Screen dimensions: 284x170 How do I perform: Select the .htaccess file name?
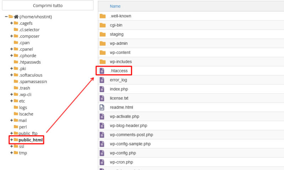pyautogui.click(x=119, y=71)
